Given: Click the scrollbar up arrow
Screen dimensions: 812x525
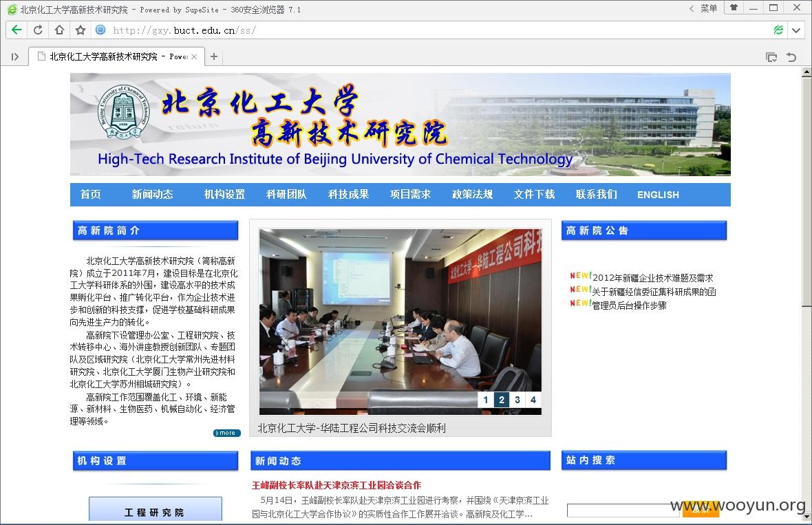Looking at the screenshot, I should (806, 72).
